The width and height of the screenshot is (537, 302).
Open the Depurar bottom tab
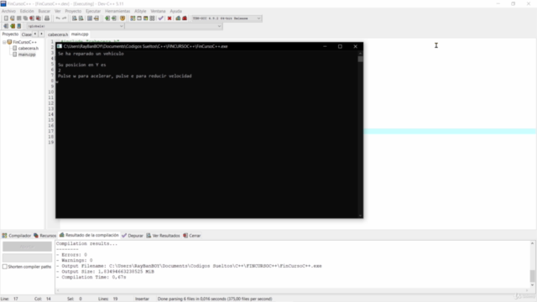tap(133, 236)
